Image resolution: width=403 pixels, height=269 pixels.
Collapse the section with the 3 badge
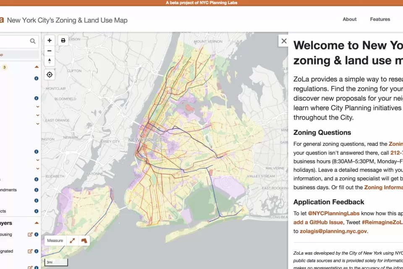(x=37, y=67)
